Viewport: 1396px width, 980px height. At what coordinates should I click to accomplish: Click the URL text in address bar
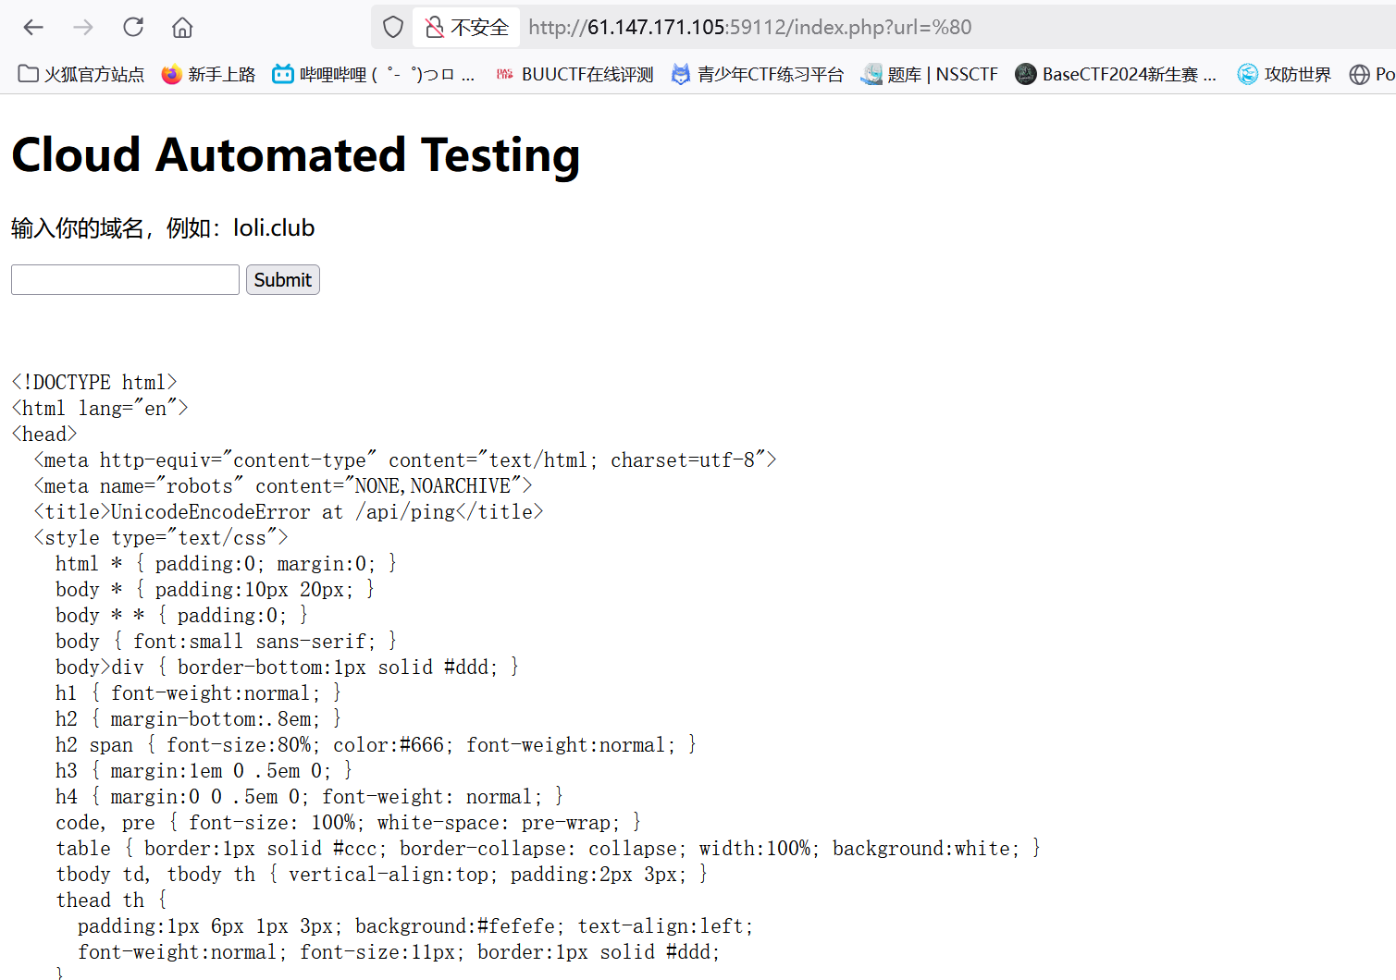pyautogui.click(x=749, y=28)
